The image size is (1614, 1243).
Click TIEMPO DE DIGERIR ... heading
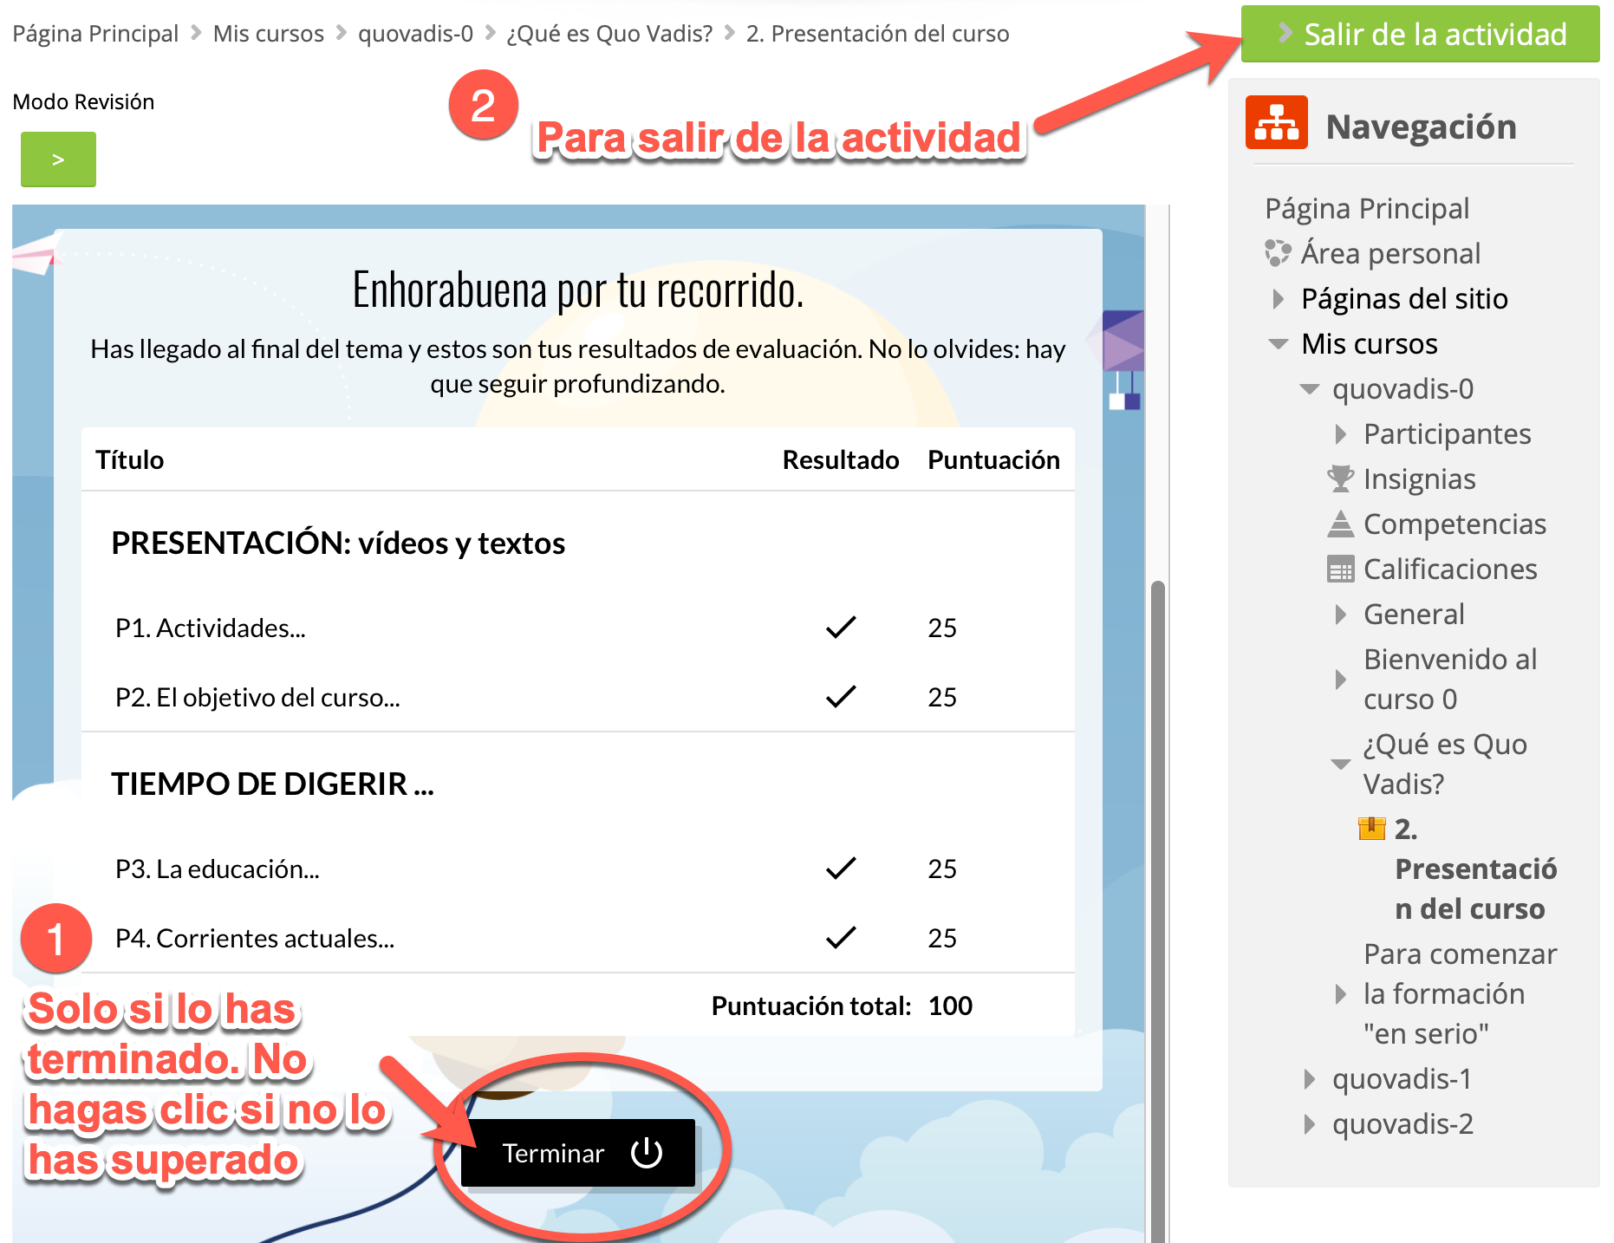point(273,784)
